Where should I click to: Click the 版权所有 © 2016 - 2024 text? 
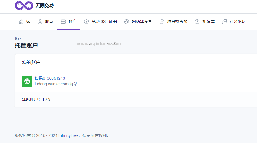click(36, 135)
